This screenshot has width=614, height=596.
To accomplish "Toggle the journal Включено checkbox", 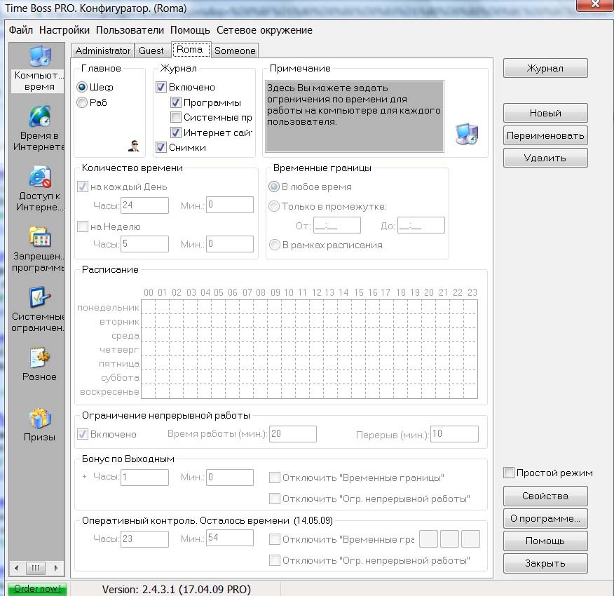I will [x=161, y=87].
